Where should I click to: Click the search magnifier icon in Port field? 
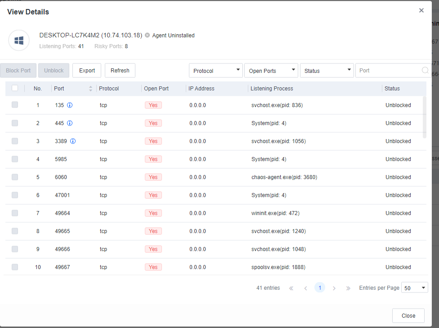pos(425,71)
